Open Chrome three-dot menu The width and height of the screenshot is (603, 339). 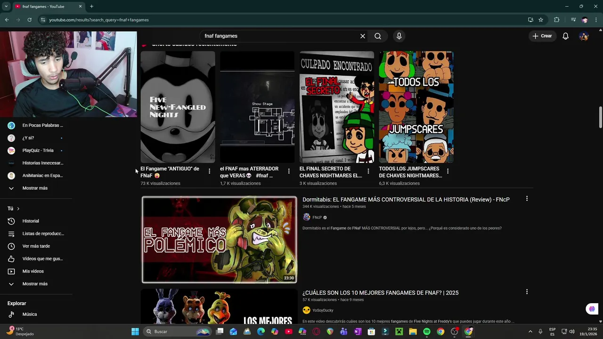(x=596, y=20)
